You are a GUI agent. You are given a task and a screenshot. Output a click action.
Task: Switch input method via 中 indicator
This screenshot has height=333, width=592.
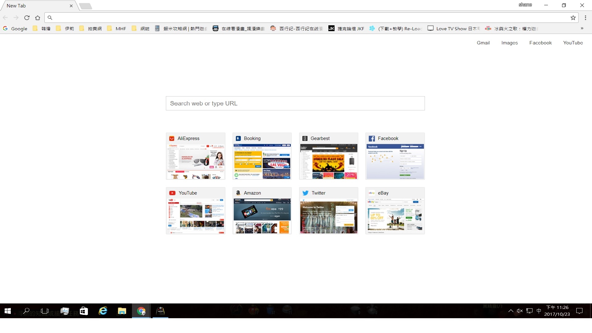(x=539, y=311)
